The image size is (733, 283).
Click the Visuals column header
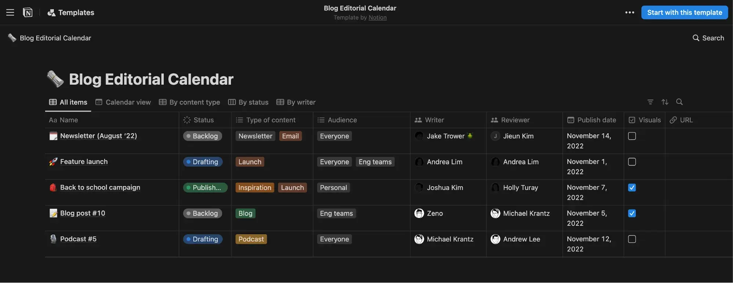click(x=645, y=120)
